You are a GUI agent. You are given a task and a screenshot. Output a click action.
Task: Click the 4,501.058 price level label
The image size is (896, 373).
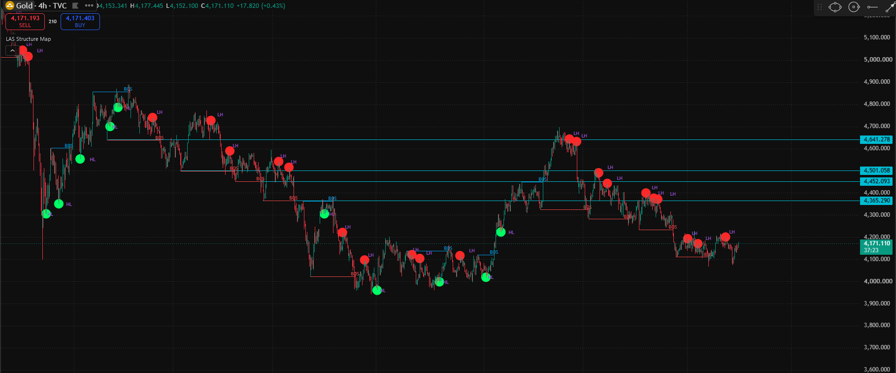877,170
